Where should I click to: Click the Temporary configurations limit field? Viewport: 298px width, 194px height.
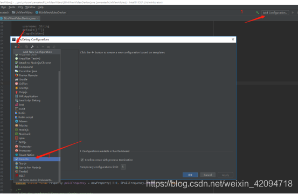(123, 167)
